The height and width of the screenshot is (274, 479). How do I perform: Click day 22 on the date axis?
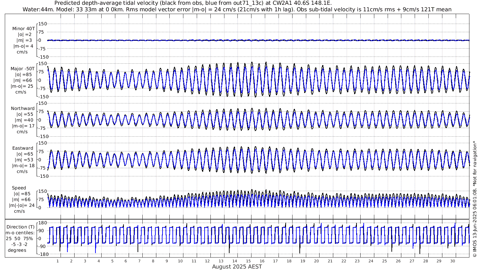click(344, 261)
